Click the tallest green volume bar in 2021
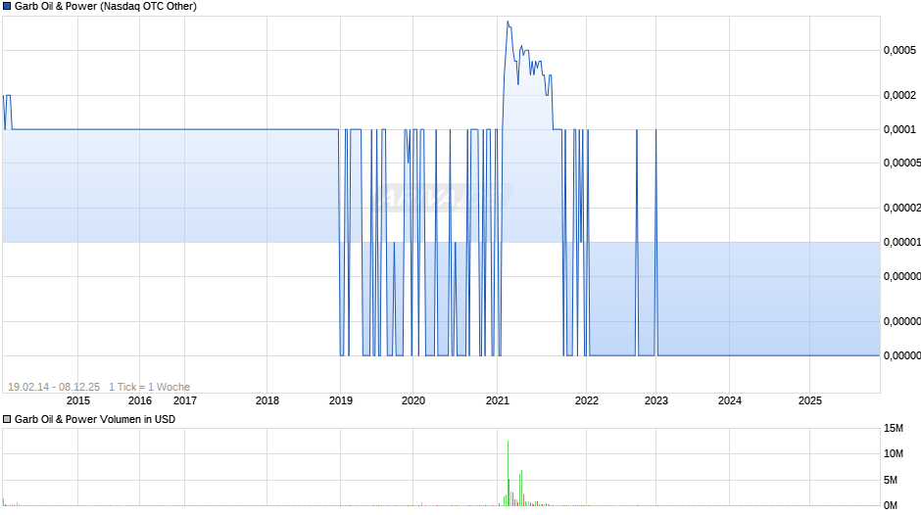This screenshot has height=515, width=921. click(509, 473)
